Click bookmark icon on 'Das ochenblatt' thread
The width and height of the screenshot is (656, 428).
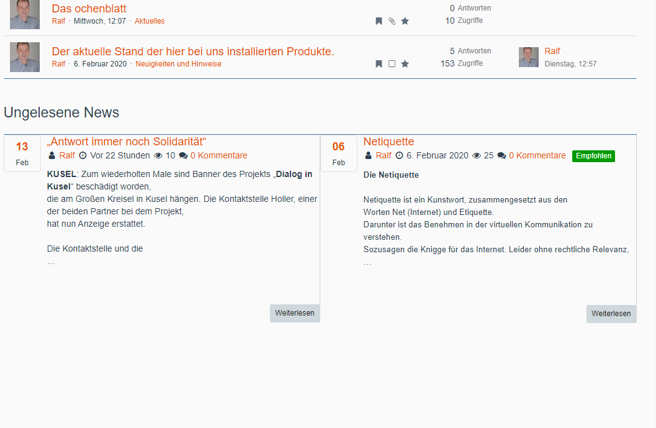(x=379, y=21)
